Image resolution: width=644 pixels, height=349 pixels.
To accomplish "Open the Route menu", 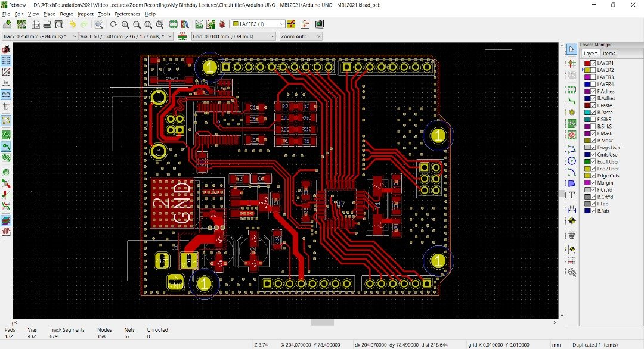I will click(x=66, y=14).
